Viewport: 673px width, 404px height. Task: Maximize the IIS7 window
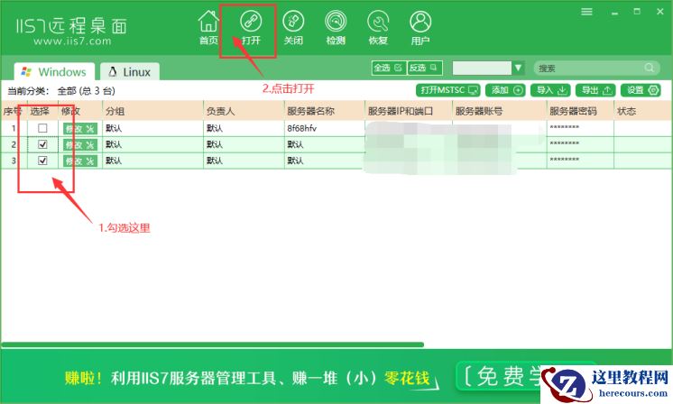[637, 12]
